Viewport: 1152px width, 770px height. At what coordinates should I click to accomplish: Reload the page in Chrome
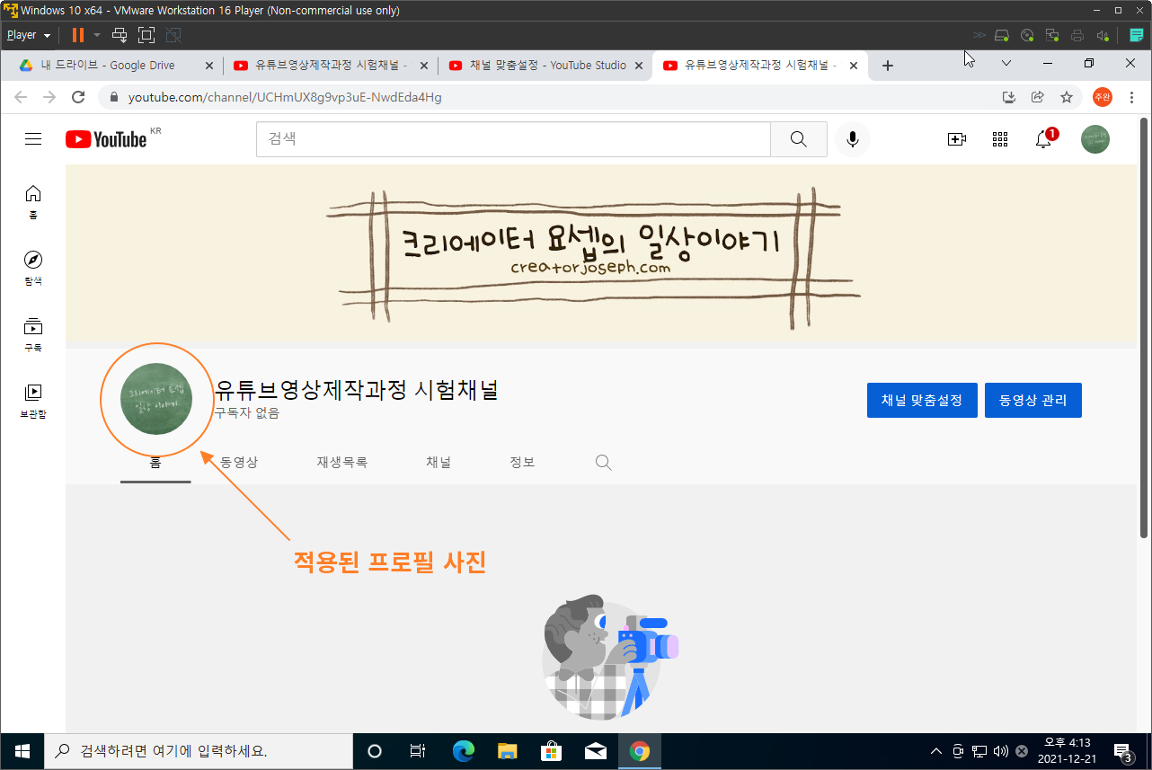pos(78,97)
